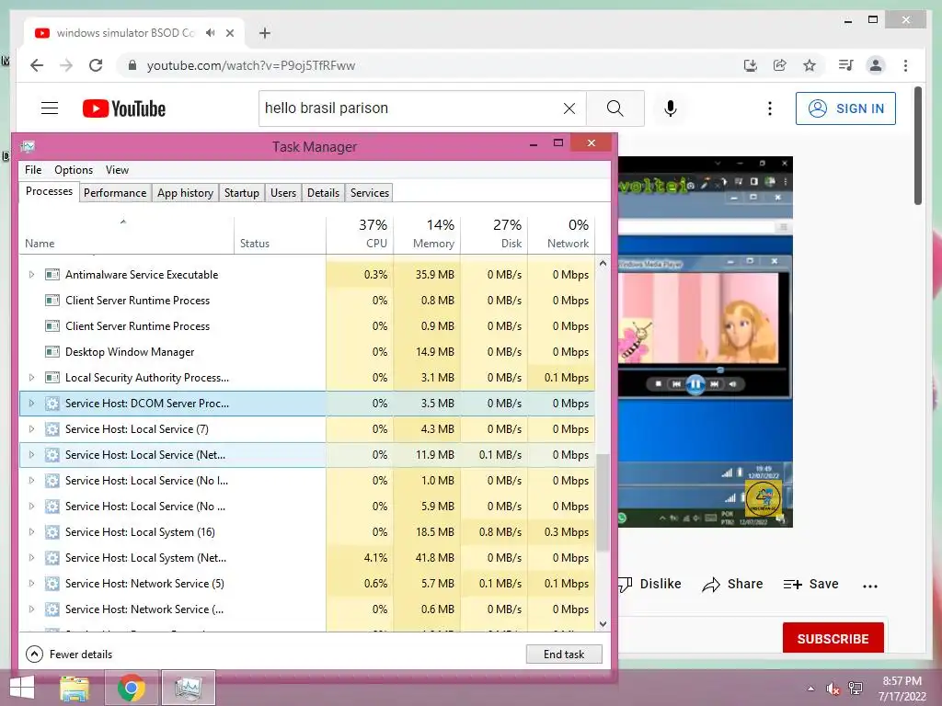This screenshot has height=706, width=942.
Task: Subscribe to the channel
Action: click(833, 638)
